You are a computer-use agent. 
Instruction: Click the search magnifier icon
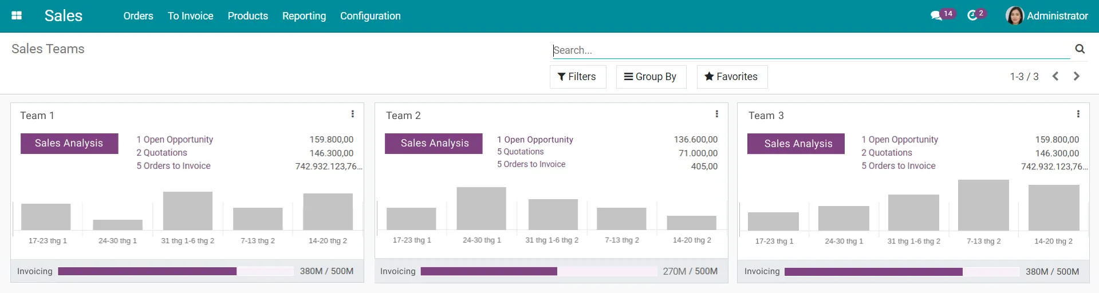(1080, 49)
